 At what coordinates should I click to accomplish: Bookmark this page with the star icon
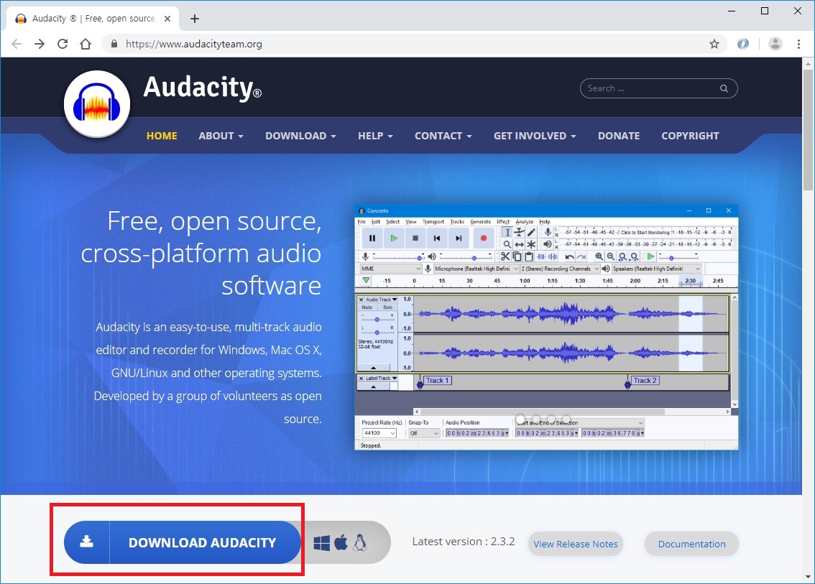pyautogui.click(x=714, y=44)
